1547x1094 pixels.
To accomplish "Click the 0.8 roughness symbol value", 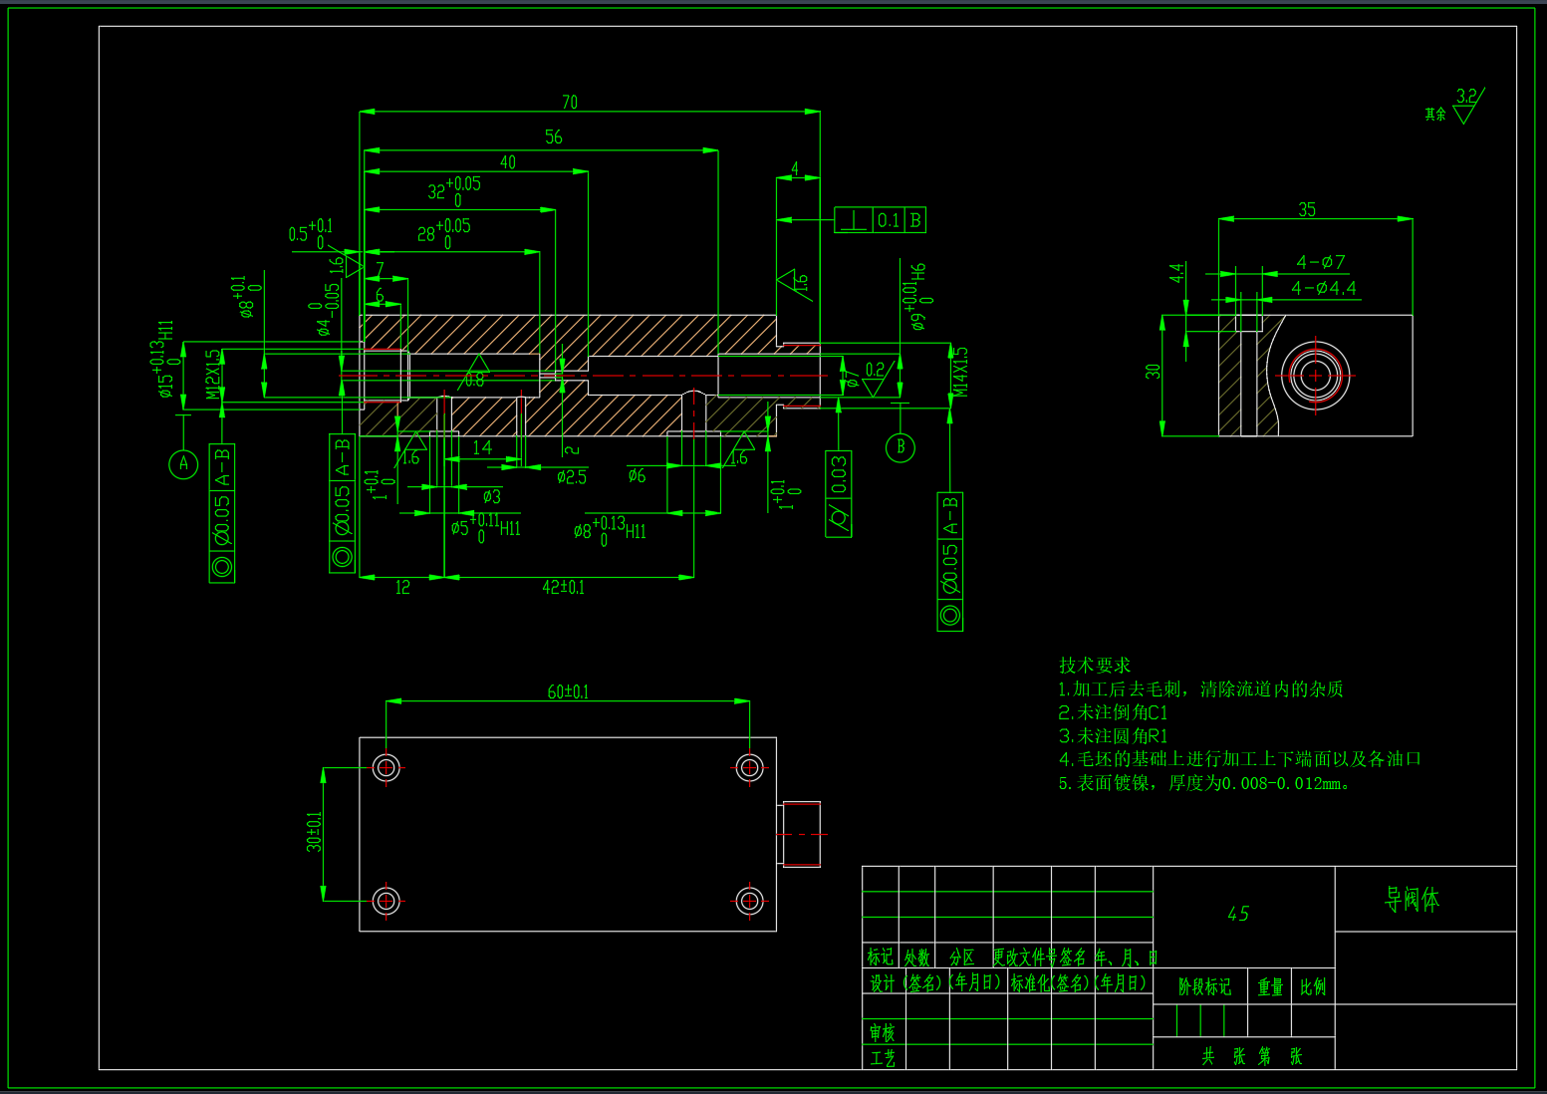I will pos(475,381).
